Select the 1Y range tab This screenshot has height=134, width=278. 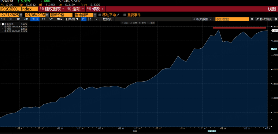pyautogui.click(x=43, y=19)
